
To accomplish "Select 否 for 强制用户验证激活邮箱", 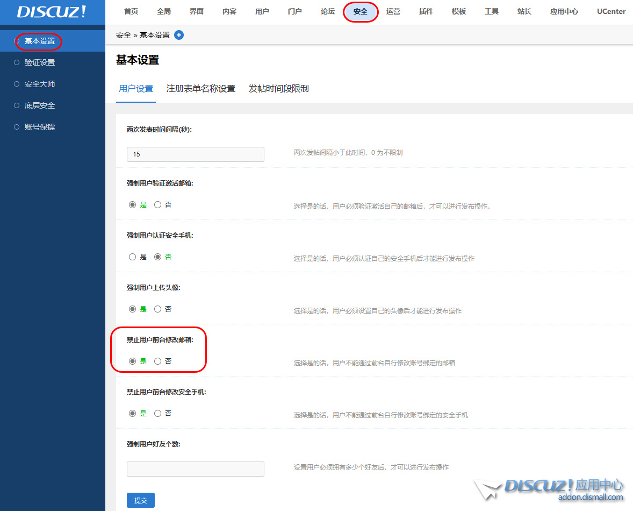I will point(157,204).
